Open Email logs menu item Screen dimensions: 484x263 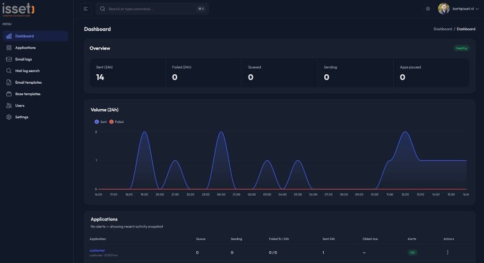click(35, 59)
